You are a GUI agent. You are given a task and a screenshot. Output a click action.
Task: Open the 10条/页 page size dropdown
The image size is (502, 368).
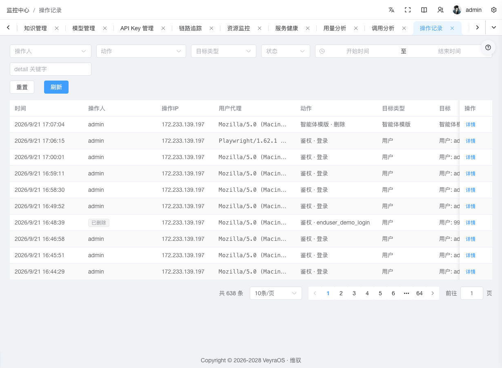pos(276,293)
